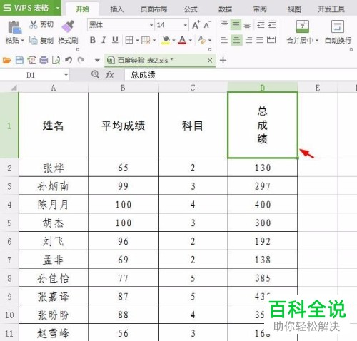The width and height of the screenshot is (357, 341).
Task: Click the Print Preview icon
Action: [x=56, y=61]
